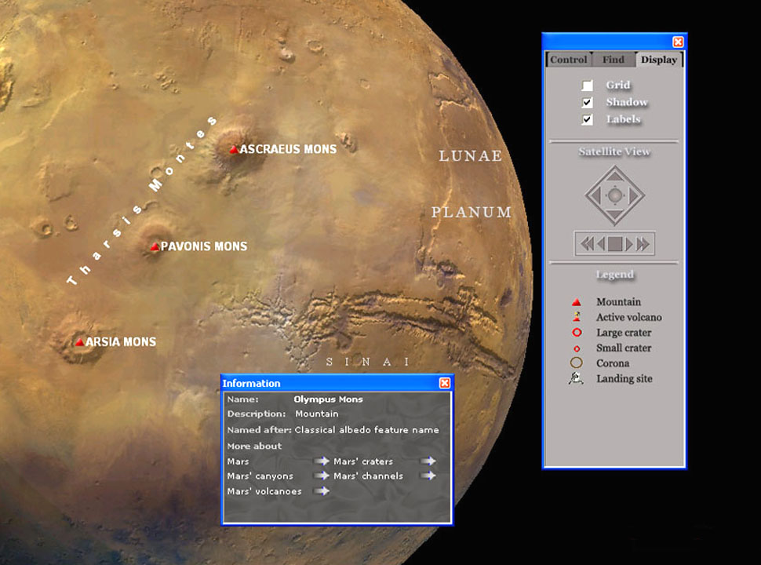761x565 pixels.
Task: Click fast rewind double-left arrow
Action: 587,244
